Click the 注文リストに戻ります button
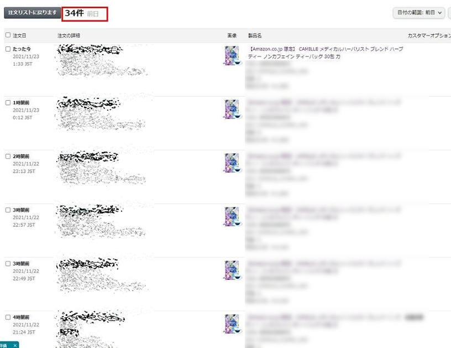Image resolution: width=451 pixels, height=348 pixels. coord(32,13)
